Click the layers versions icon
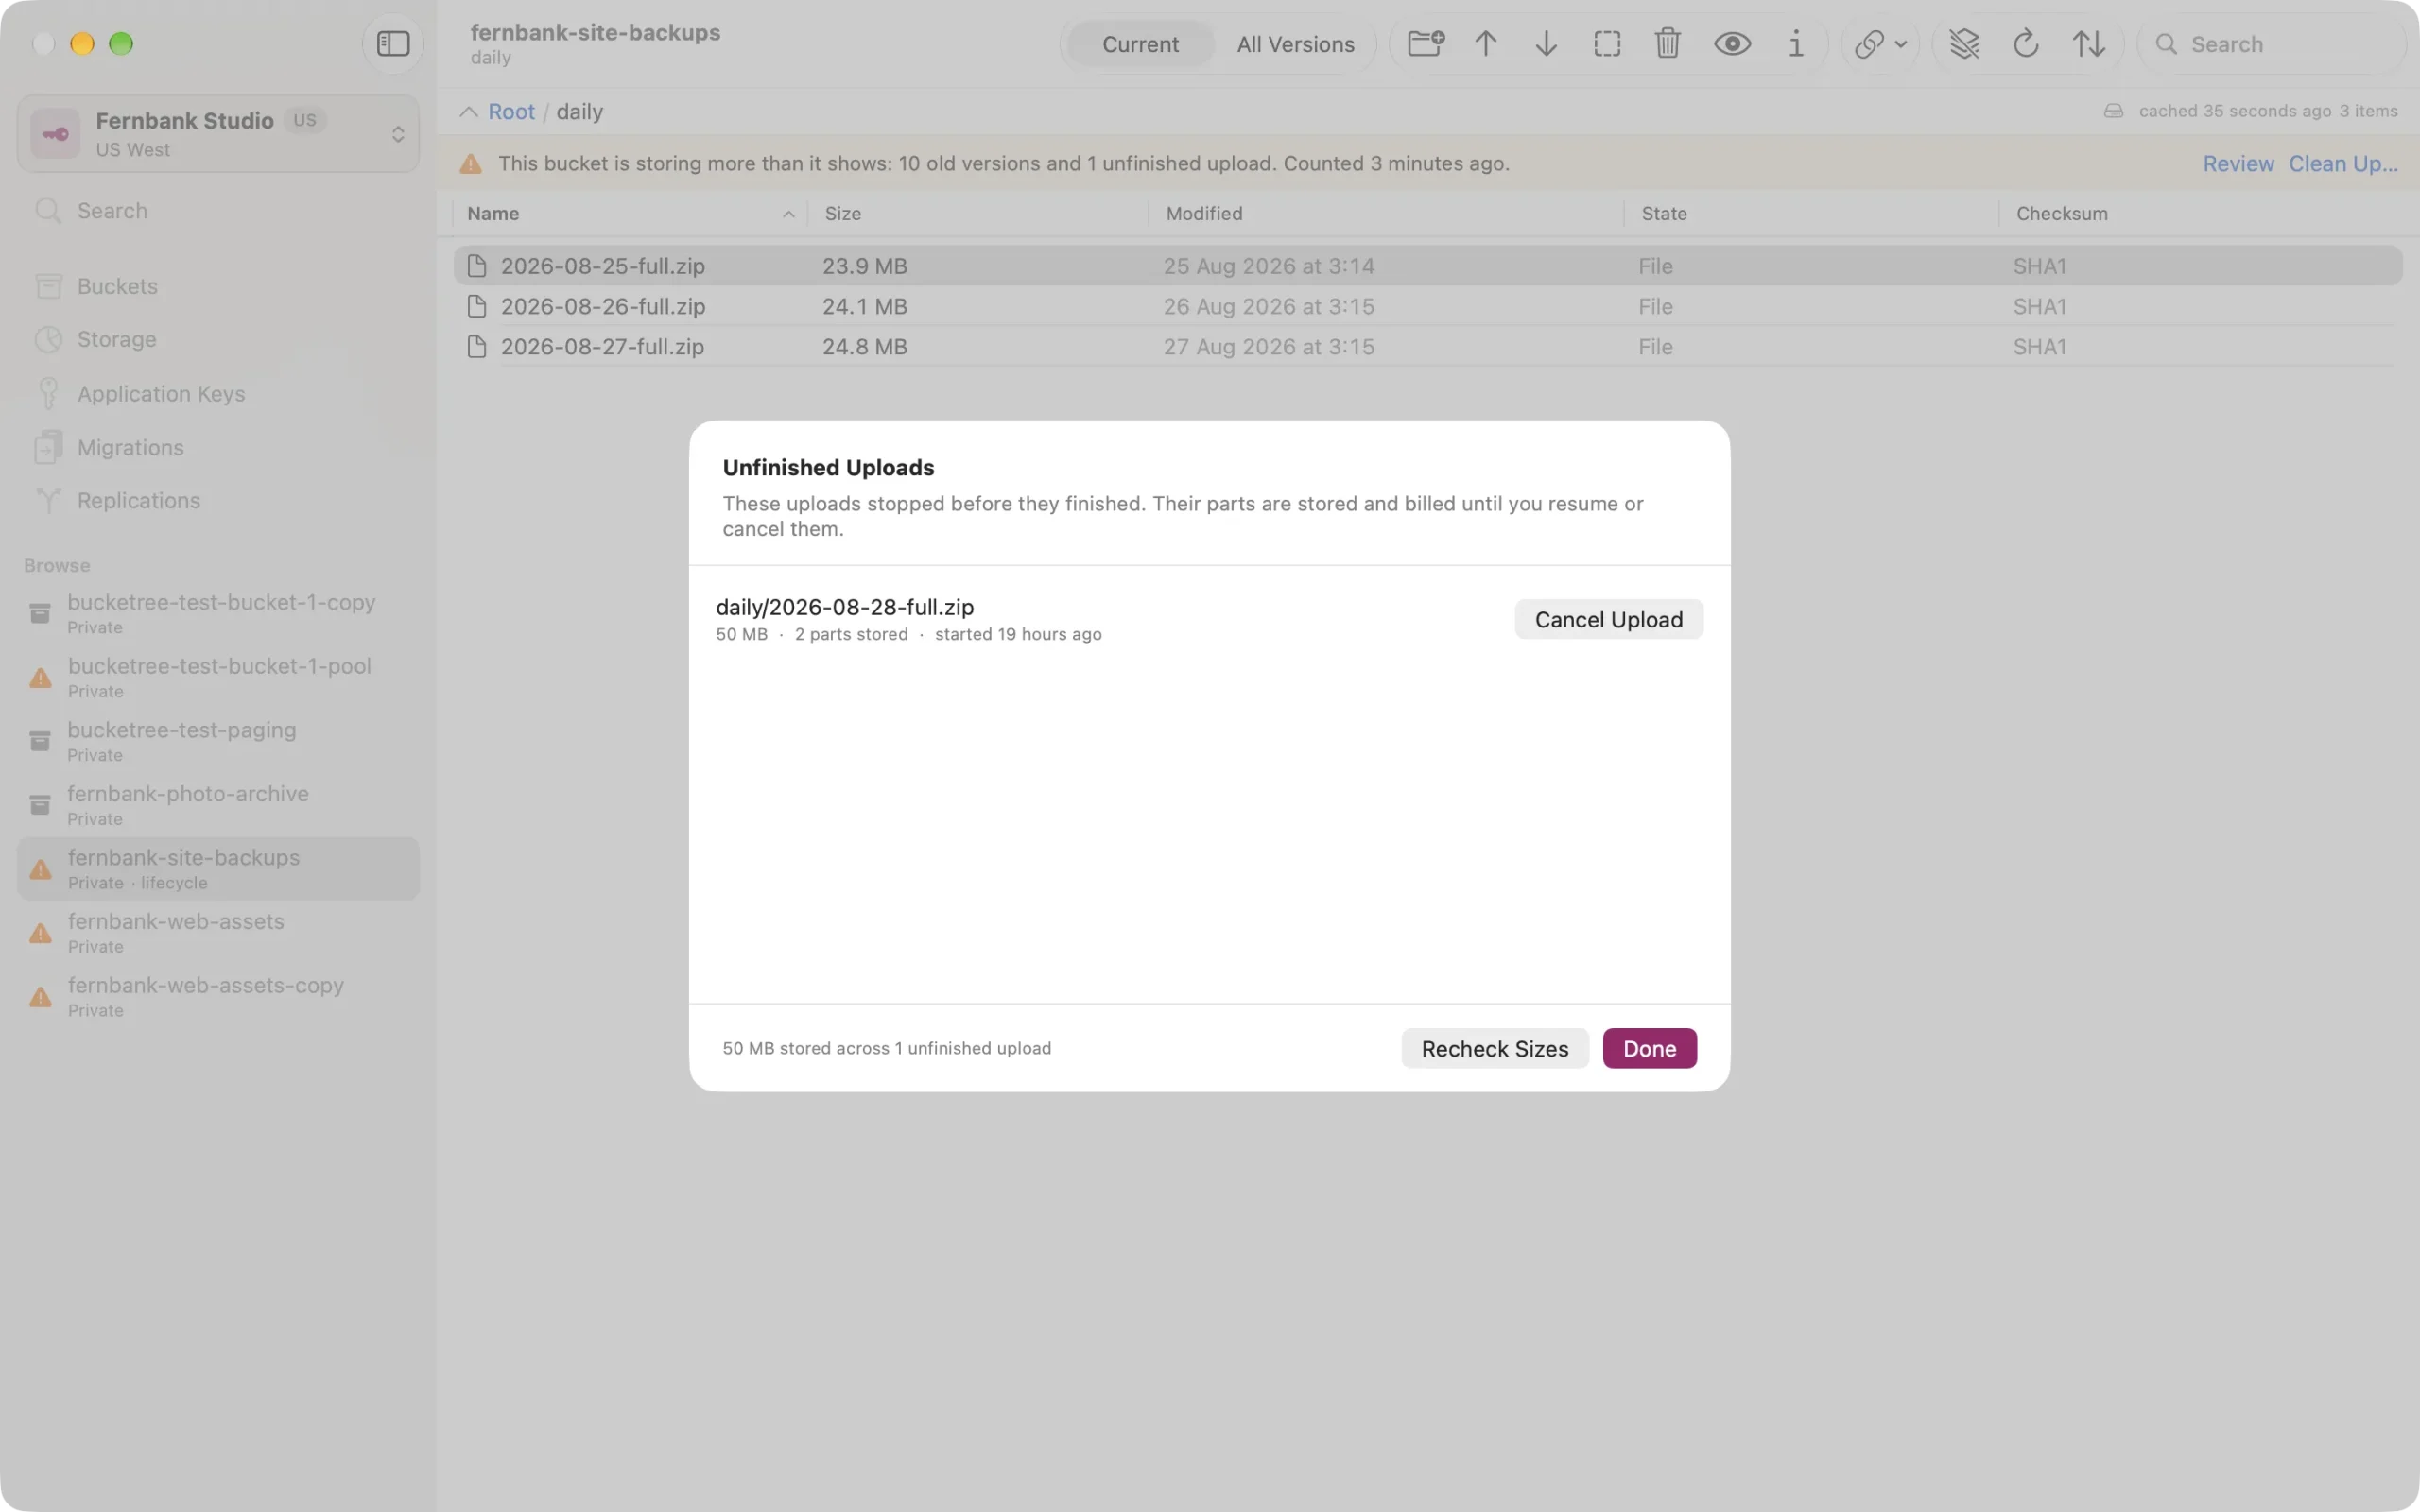Viewport: 2420px width, 1512px height. 1964,44
